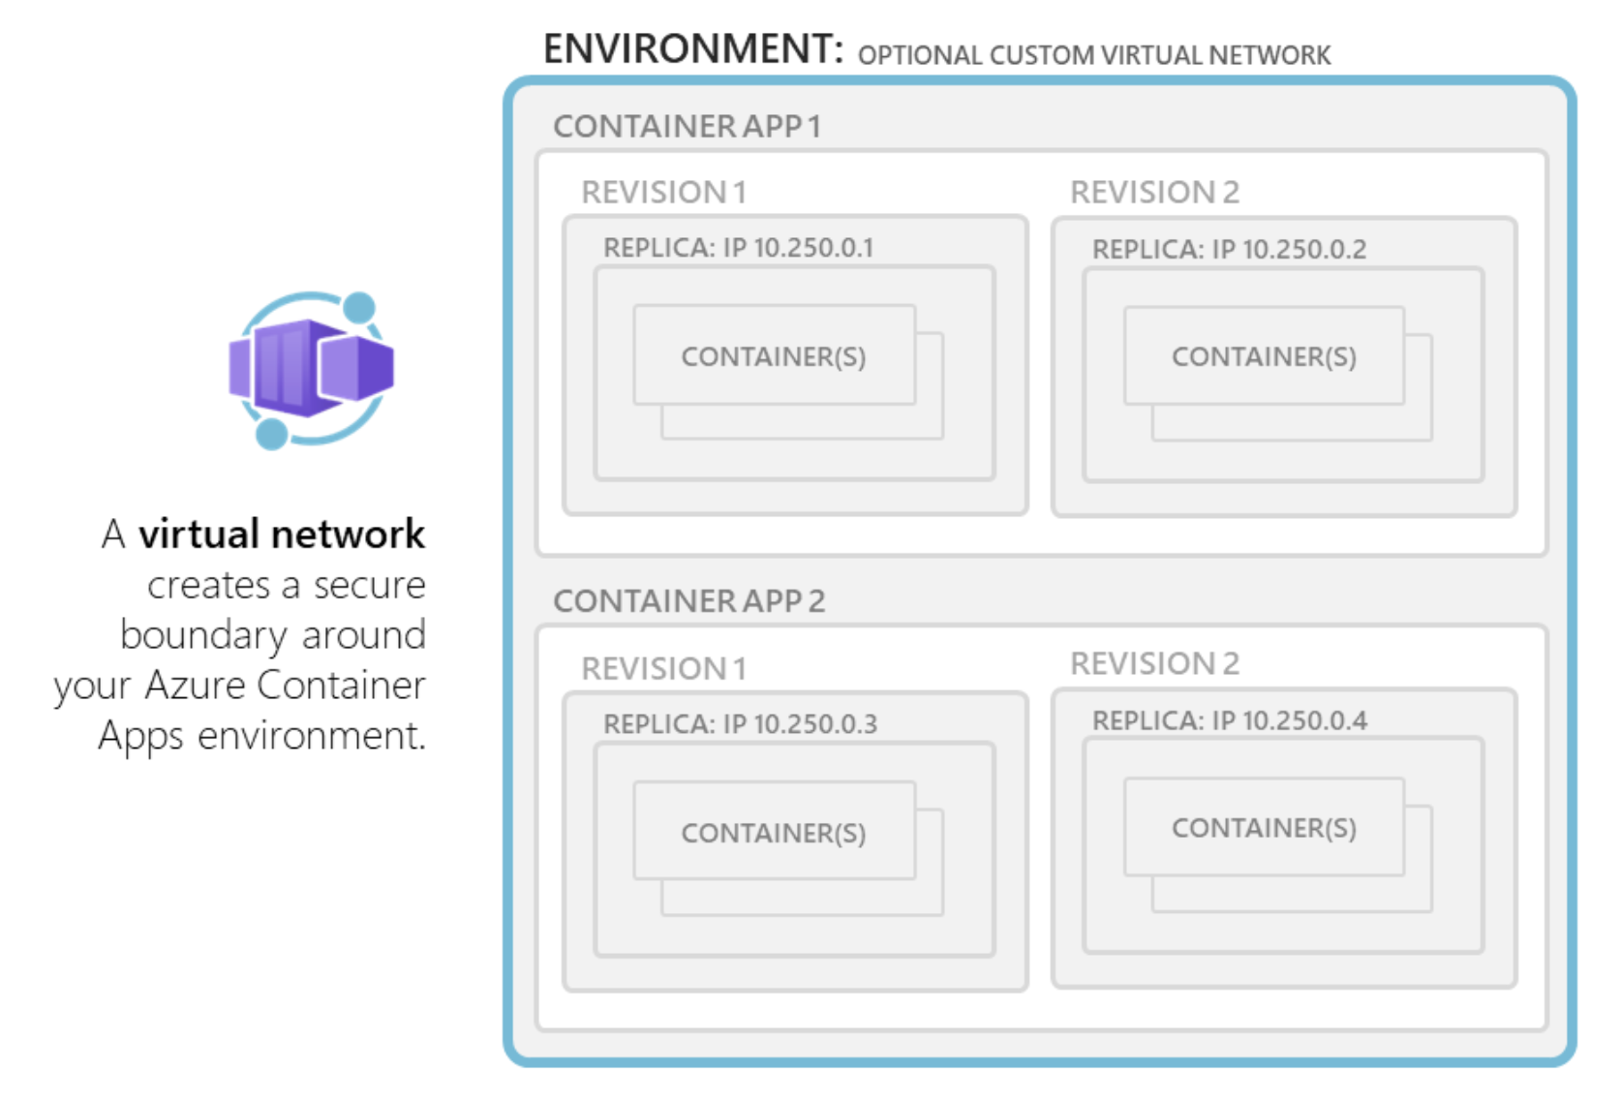The height and width of the screenshot is (1100, 1621).
Task: Click the 'Apps environment.' description line
Action: point(261,736)
